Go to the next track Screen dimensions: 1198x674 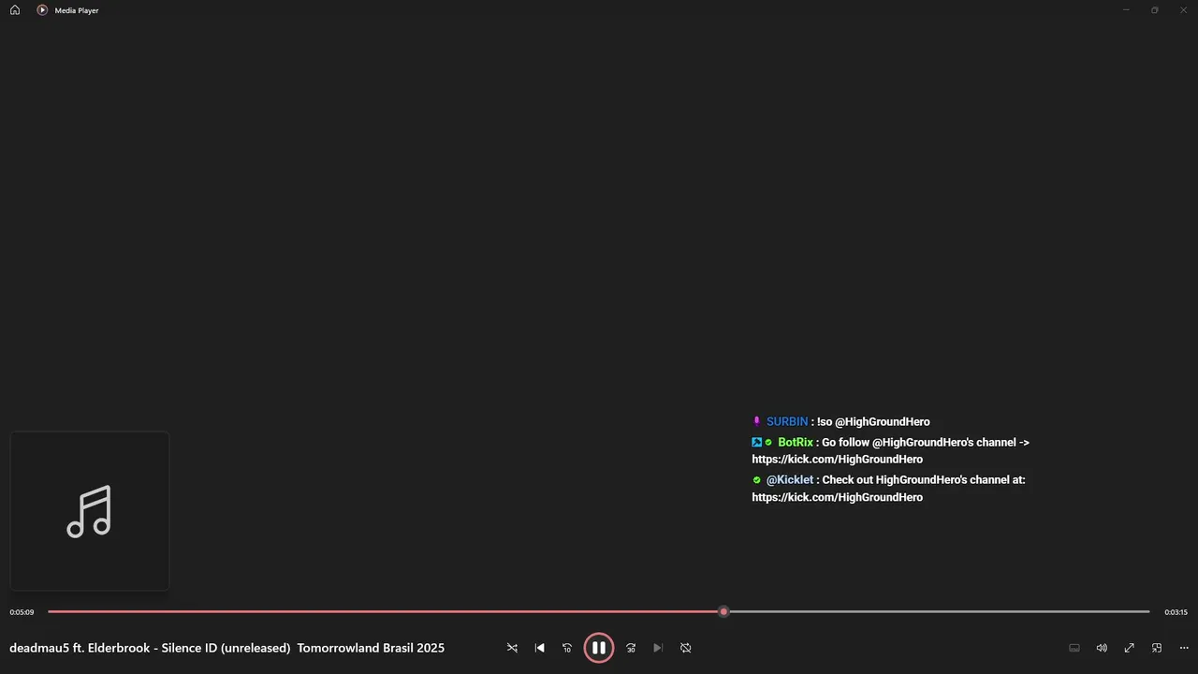[x=658, y=648]
